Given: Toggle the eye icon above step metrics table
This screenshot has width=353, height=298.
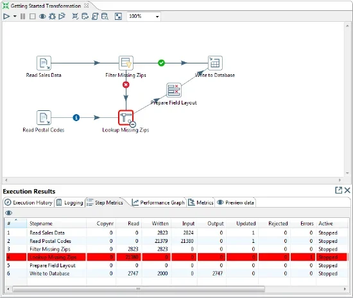Looking at the screenshot, I should pyautogui.click(x=9, y=213).
